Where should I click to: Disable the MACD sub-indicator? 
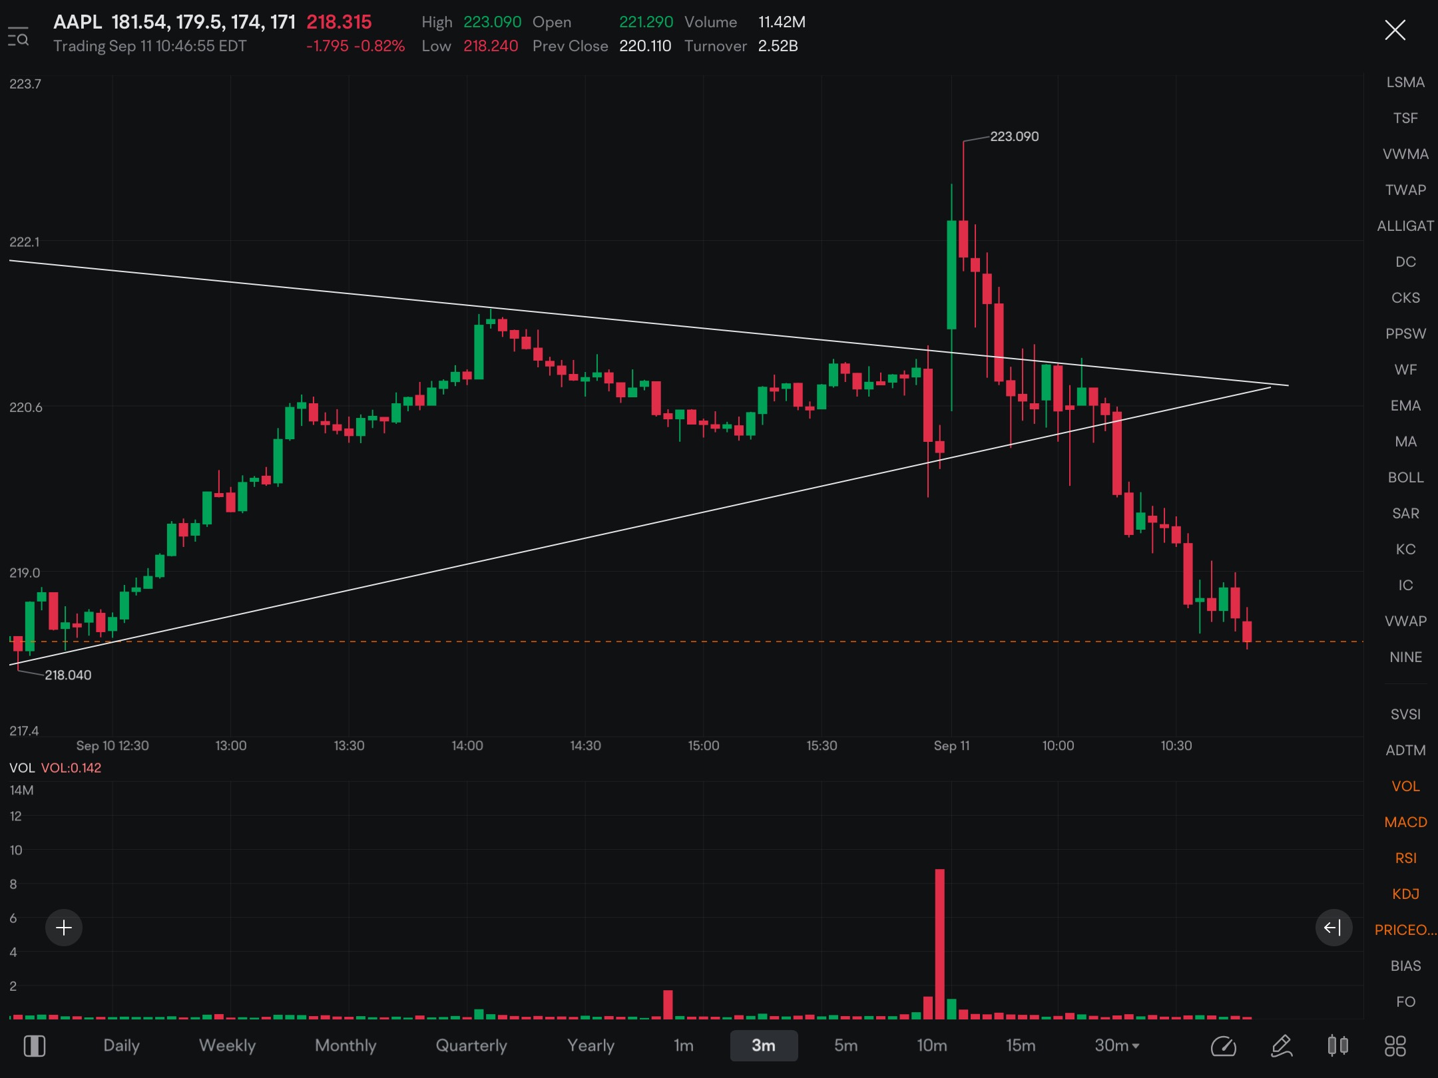click(x=1405, y=822)
